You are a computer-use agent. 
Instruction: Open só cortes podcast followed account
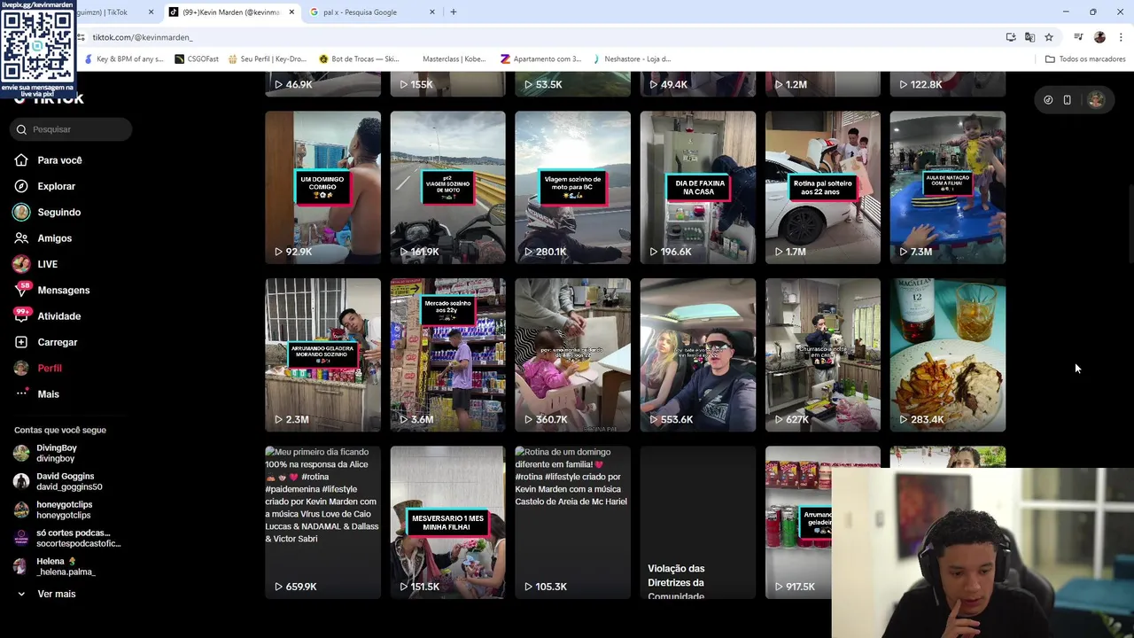[x=67, y=538]
